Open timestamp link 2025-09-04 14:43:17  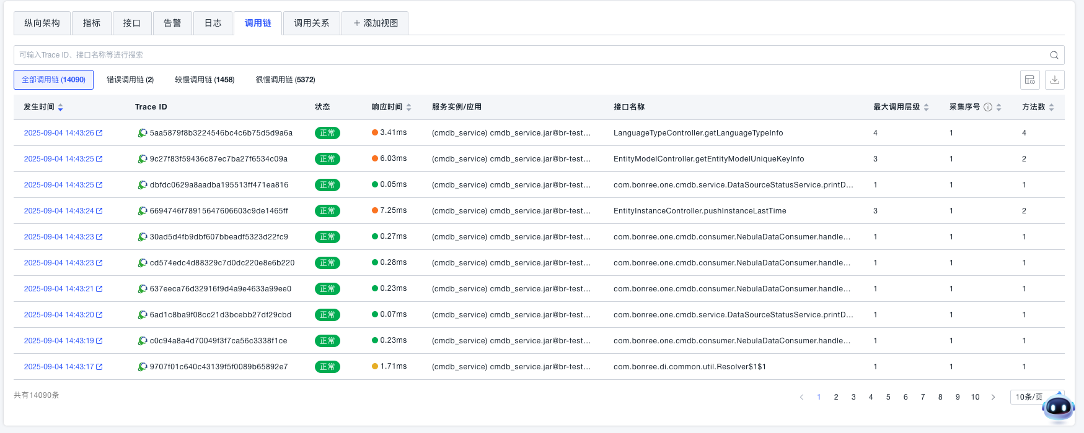click(x=59, y=367)
